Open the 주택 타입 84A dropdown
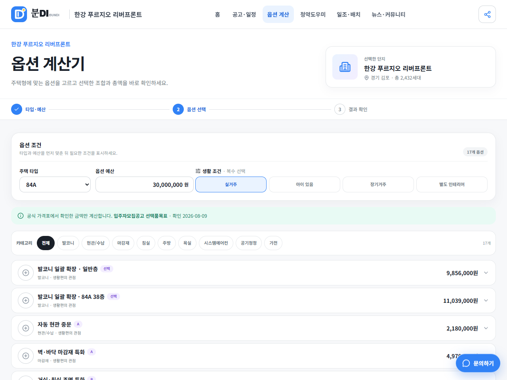The image size is (507, 380). coord(55,184)
